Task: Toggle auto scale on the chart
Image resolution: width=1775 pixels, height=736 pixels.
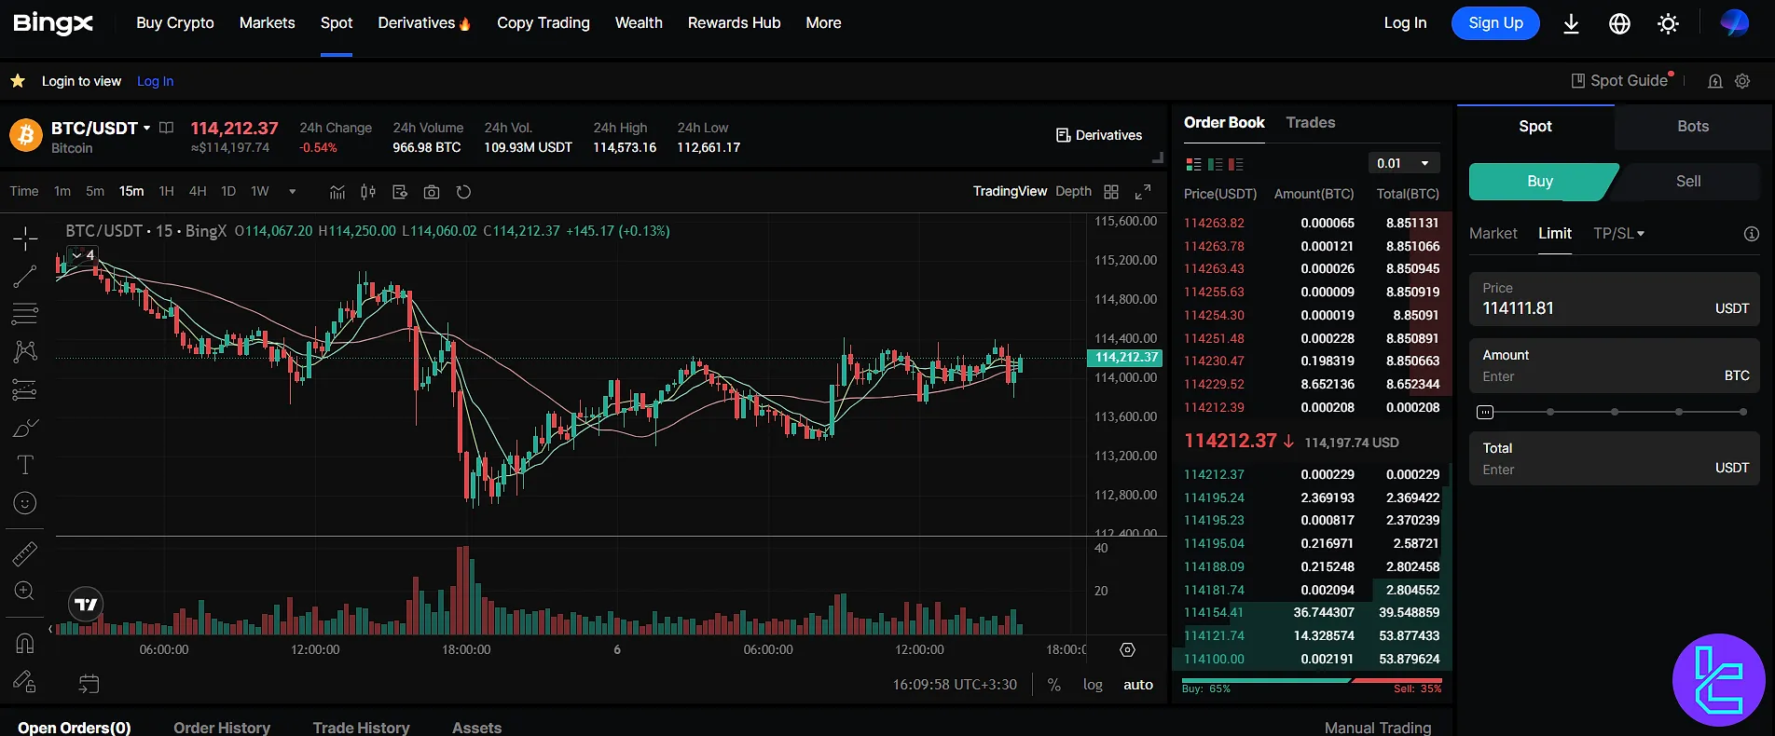Action: tap(1138, 685)
